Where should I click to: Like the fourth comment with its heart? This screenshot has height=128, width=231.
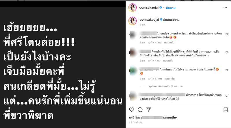(227, 96)
